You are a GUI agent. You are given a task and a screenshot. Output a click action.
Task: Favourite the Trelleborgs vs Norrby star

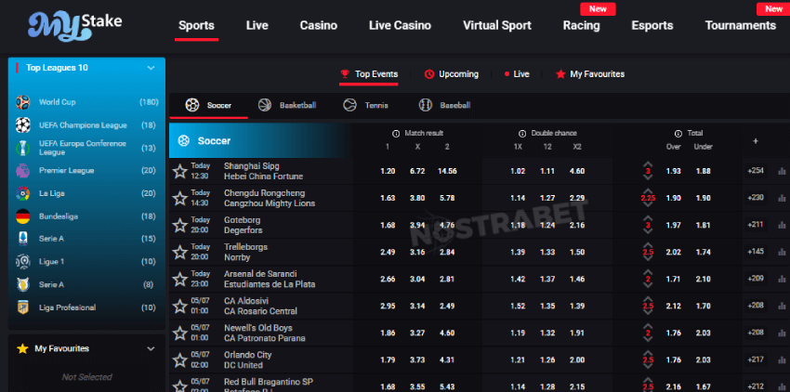click(x=180, y=252)
